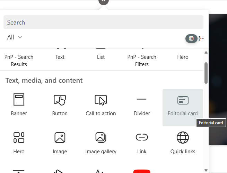The height and width of the screenshot is (173, 227).
Task: Add the Banner web part
Action: click(x=19, y=105)
